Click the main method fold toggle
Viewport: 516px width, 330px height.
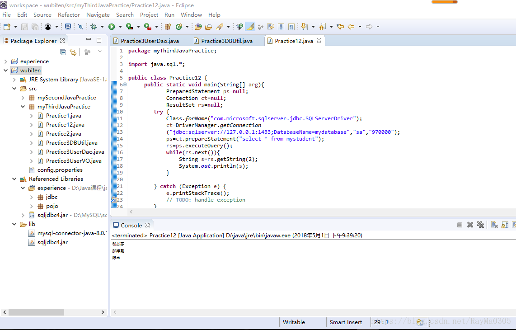pyautogui.click(x=125, y=85)
